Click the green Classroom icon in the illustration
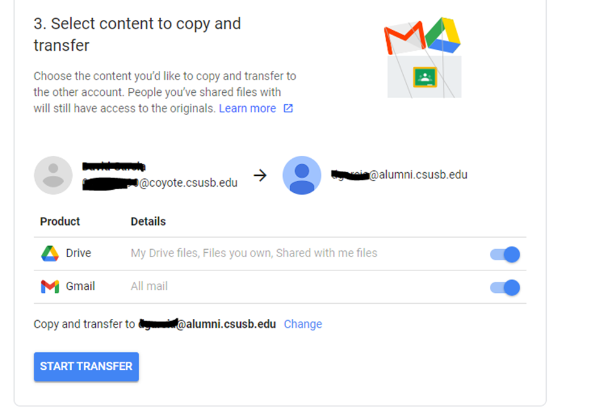The image size is (591, 408). 425,77
